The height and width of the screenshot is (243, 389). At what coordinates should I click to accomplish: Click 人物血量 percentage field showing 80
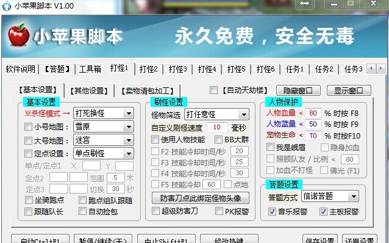click(x=313, y=113)
